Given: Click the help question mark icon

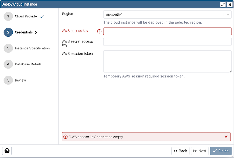Looking at the screenshot, I should [7, 151].
